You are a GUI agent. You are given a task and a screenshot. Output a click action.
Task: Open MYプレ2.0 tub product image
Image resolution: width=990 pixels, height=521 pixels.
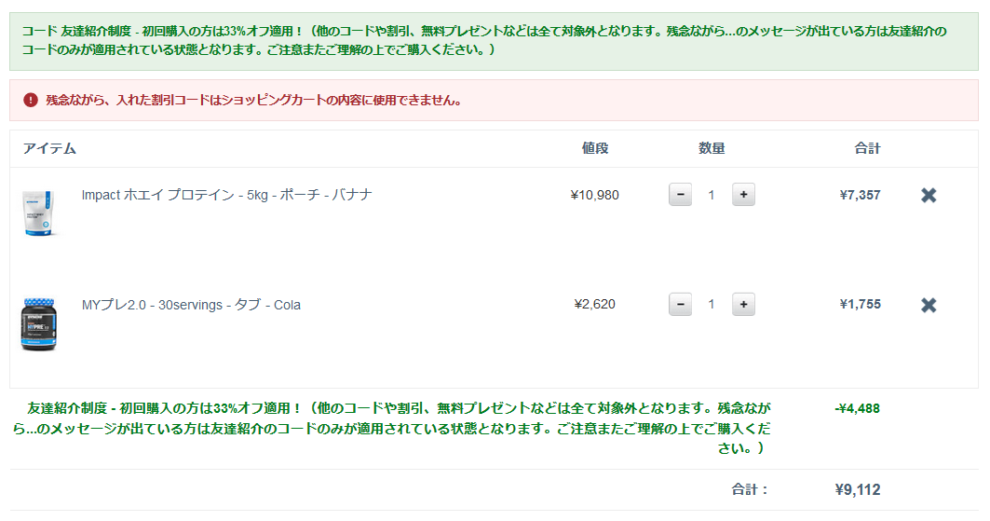coord(38,324)
